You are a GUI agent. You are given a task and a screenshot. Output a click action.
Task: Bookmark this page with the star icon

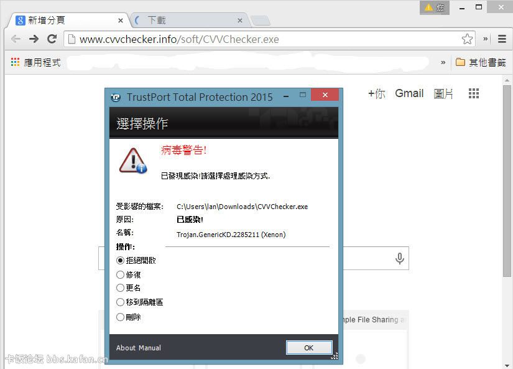point(467,39)
